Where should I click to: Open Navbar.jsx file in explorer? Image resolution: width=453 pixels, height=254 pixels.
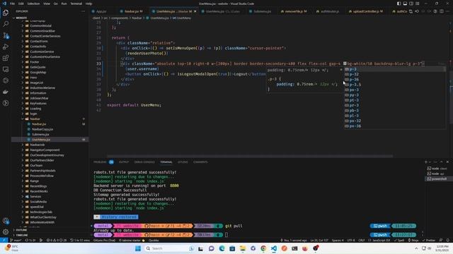[x=39, y=124]
